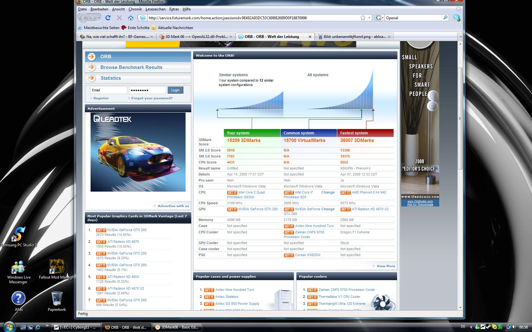
Task: Open the Chronik menu
Action: [135, 9]
